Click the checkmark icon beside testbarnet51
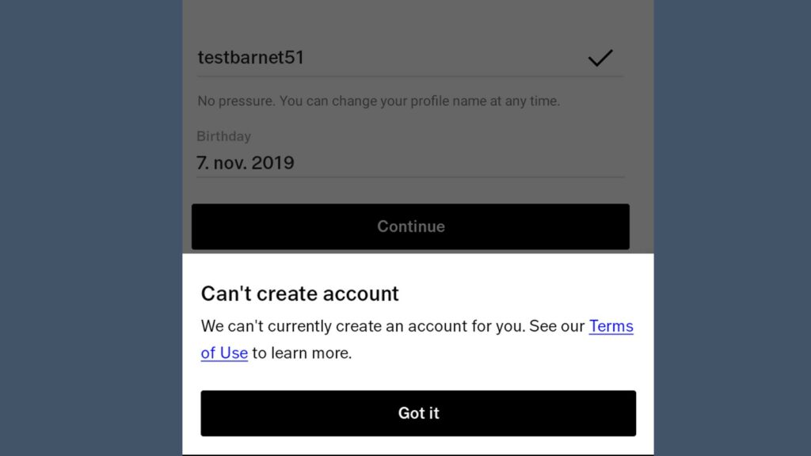This screenshot has height=456, width=811. click(x=600, y=57)
